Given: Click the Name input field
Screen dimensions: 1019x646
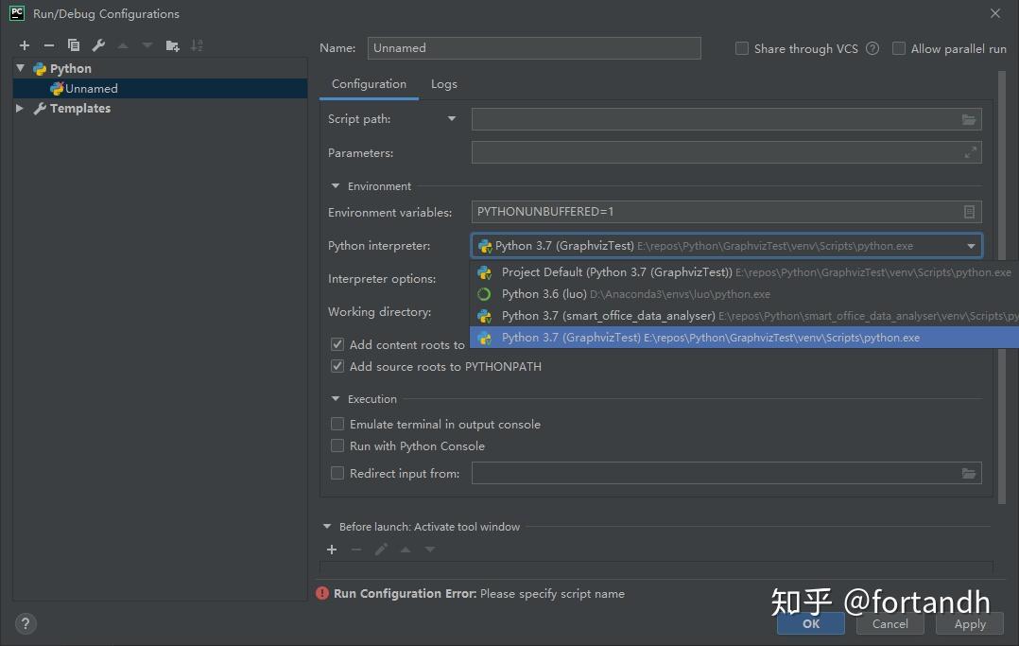Looking at the screenshot, I should tap(534, 47).
